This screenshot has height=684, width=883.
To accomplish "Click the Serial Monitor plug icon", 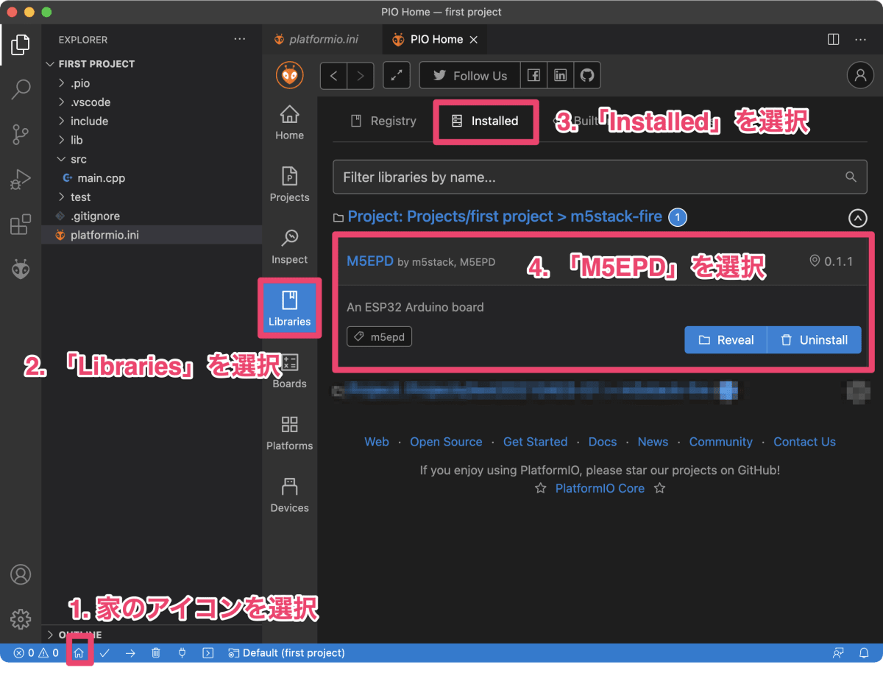I will click(x=182, y=653).
